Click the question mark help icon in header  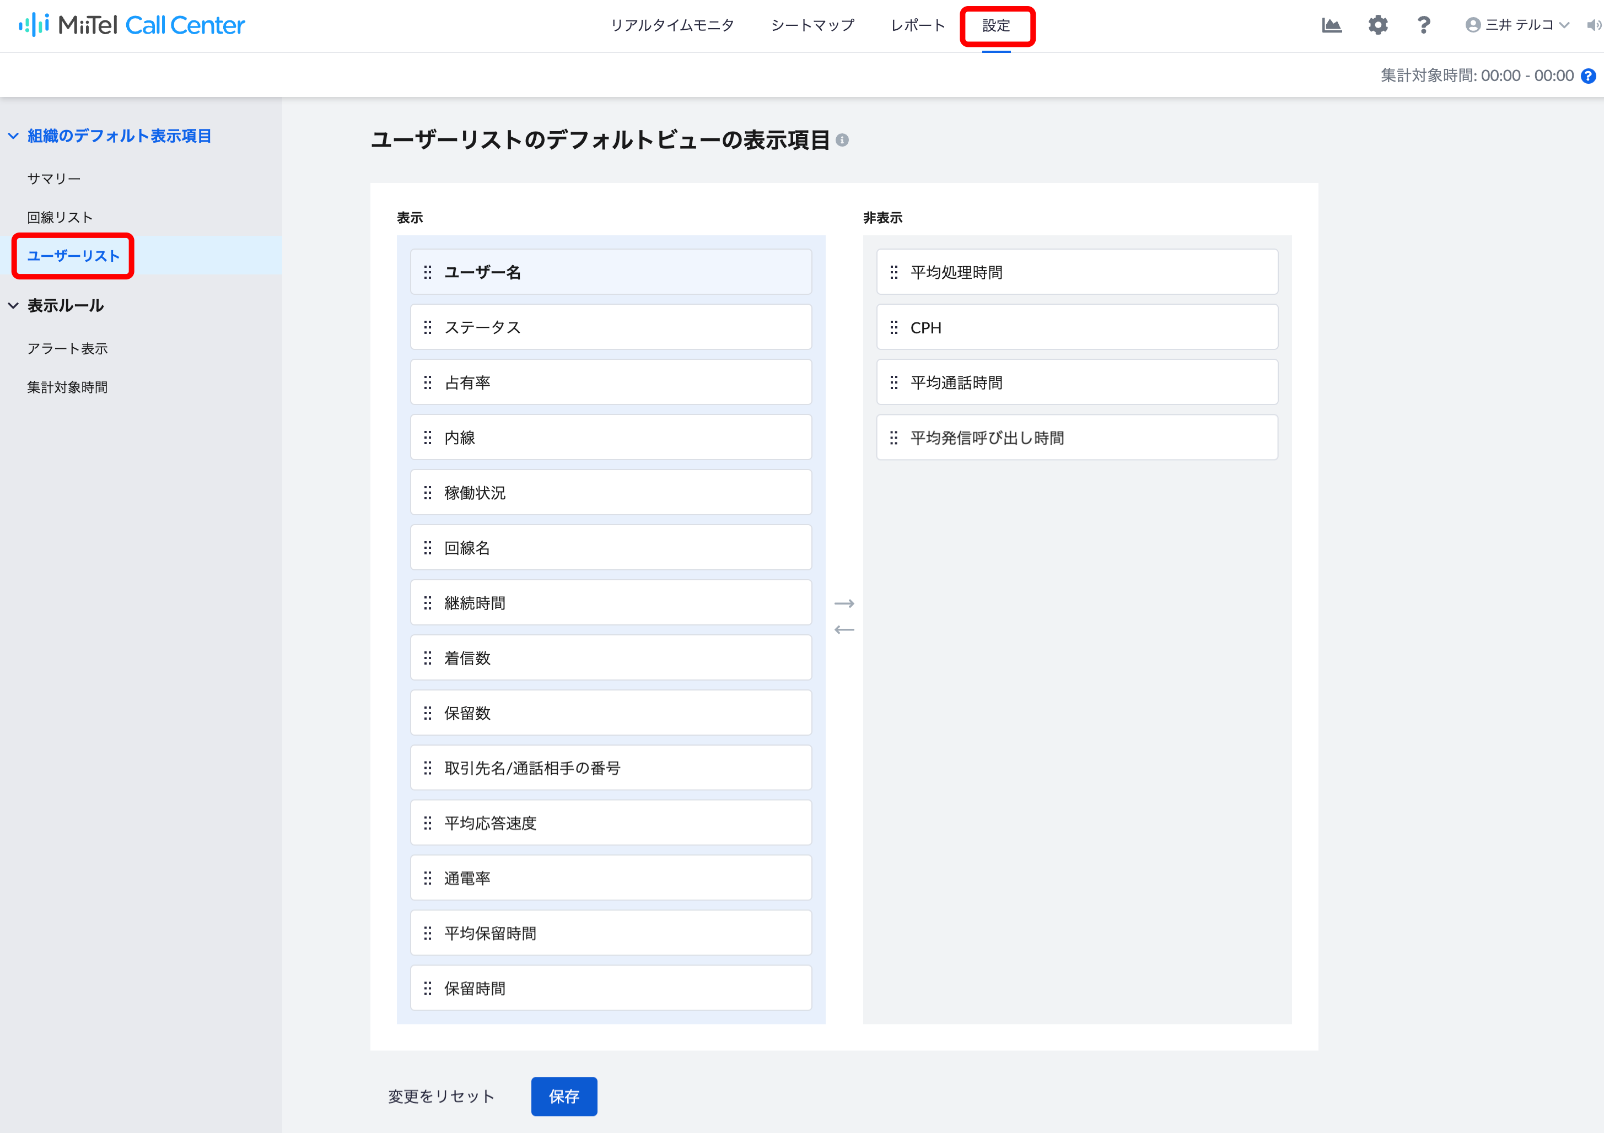[1423, 25]
